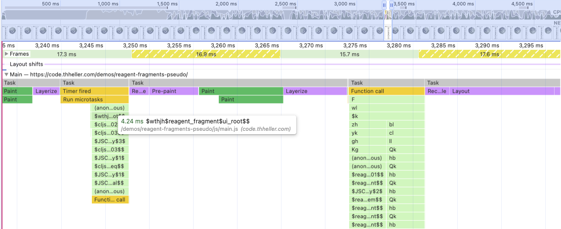Collapse the Main thread track triangle
The width and height of the screenshot is (561, 229).
[x=6, y=75]
